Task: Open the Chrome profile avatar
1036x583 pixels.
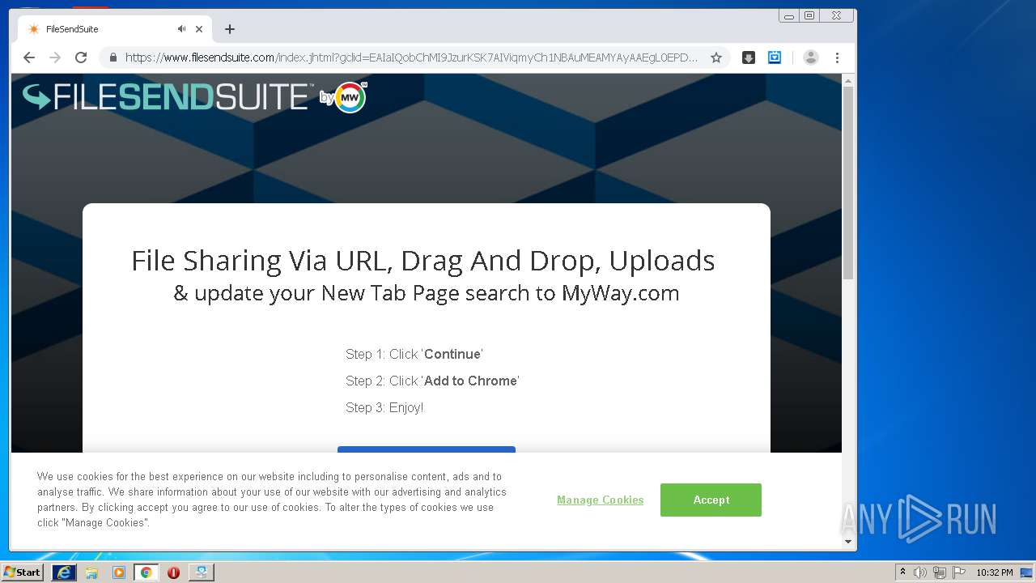Action: [x=811, y=57]
